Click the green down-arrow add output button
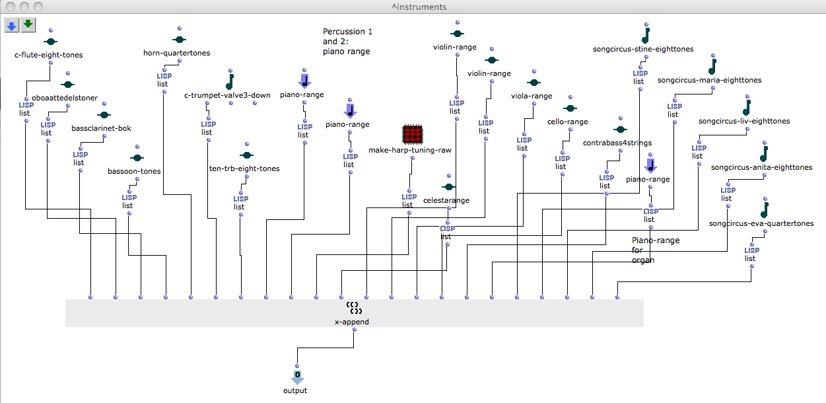Image resolution: width=826 pixels, height=403 pixels. tap(28, 25)
